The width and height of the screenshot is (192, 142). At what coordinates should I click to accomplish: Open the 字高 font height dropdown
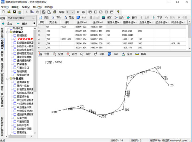pyautogui.click(x=73, y=12)
